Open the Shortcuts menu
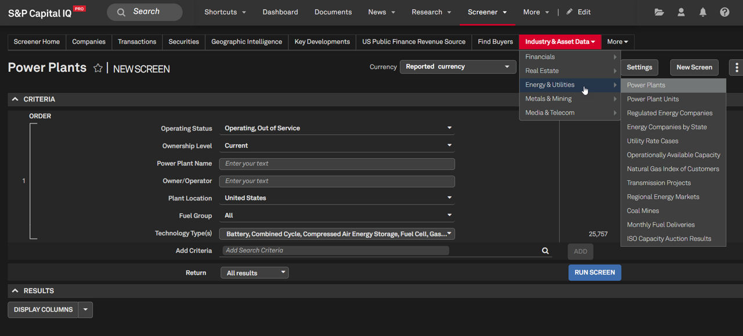The height and width of the screenshot is (336, 743). click(x=225, y=12)
